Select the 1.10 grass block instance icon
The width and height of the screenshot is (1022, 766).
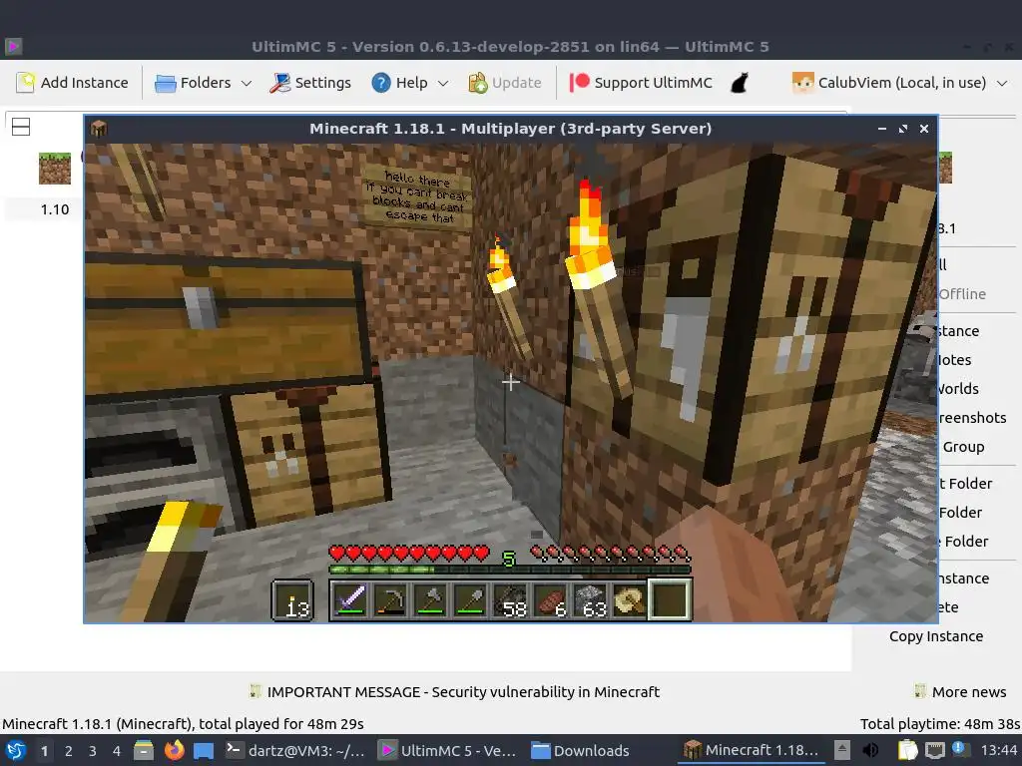click(55, 168)
